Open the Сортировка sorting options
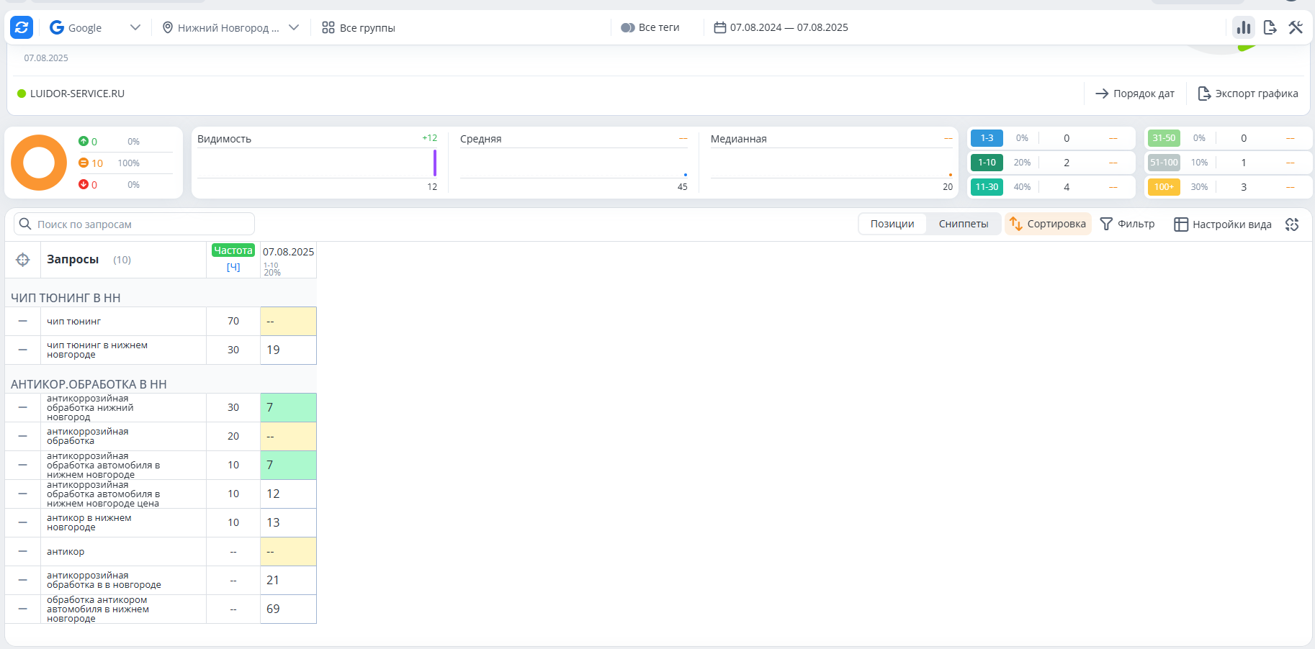 point(1048,224)
